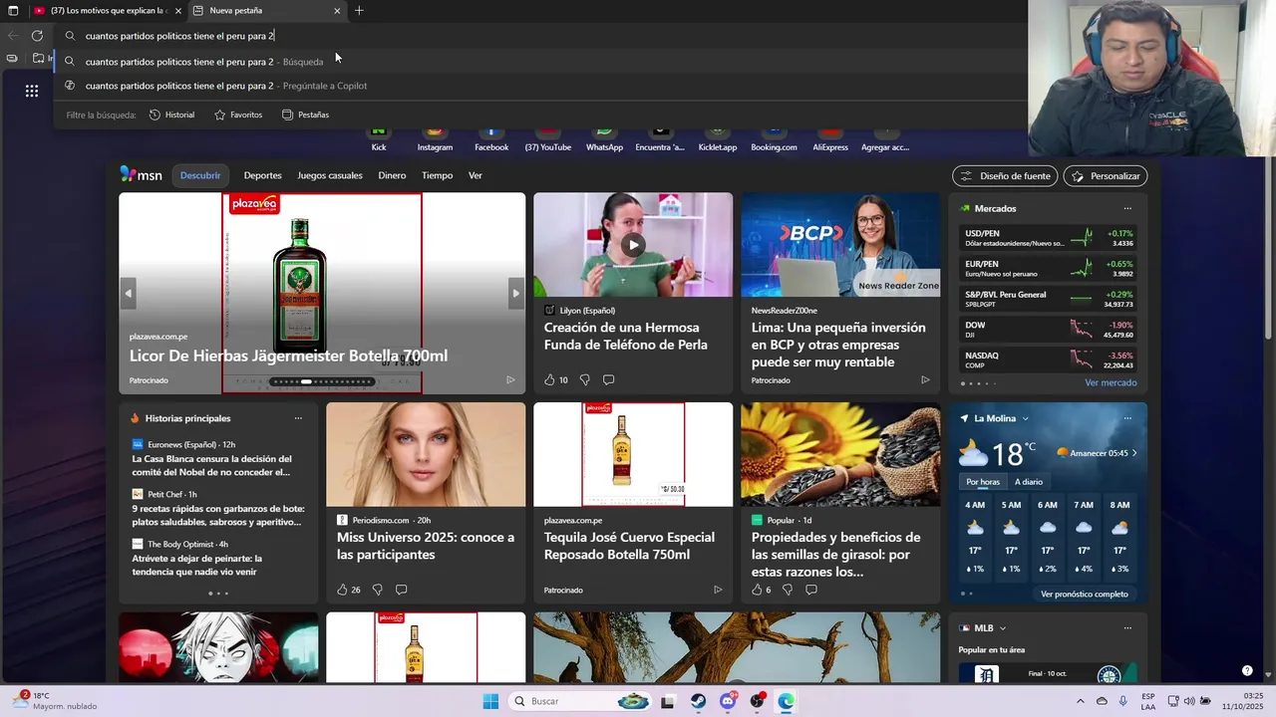Open the Casa Blanca Nobel story

coord(211,465)
